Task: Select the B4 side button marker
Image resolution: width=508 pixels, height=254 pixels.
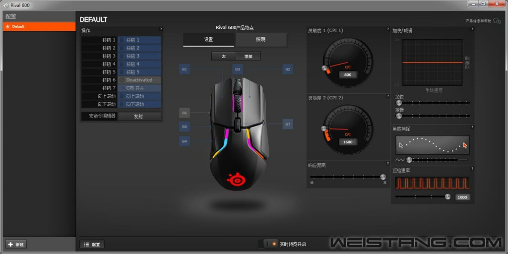Action: [x=185, y=141]
